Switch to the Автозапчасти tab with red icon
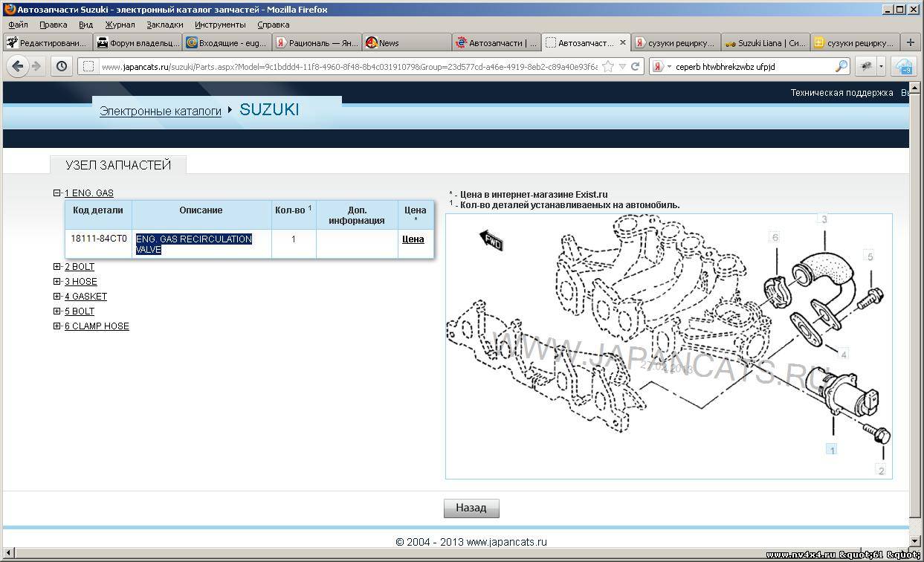Viewport: 924px width, 562px height. (x=497, y=42)
